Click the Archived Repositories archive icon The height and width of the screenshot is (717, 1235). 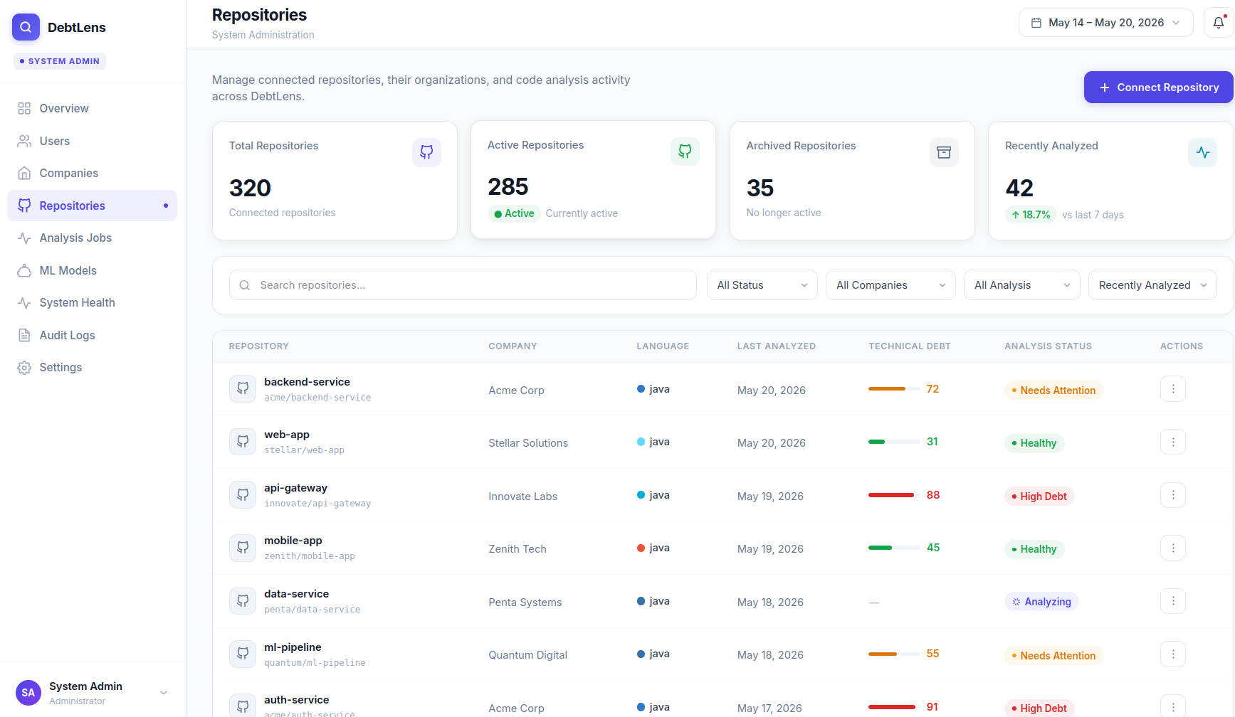(944, 152)
